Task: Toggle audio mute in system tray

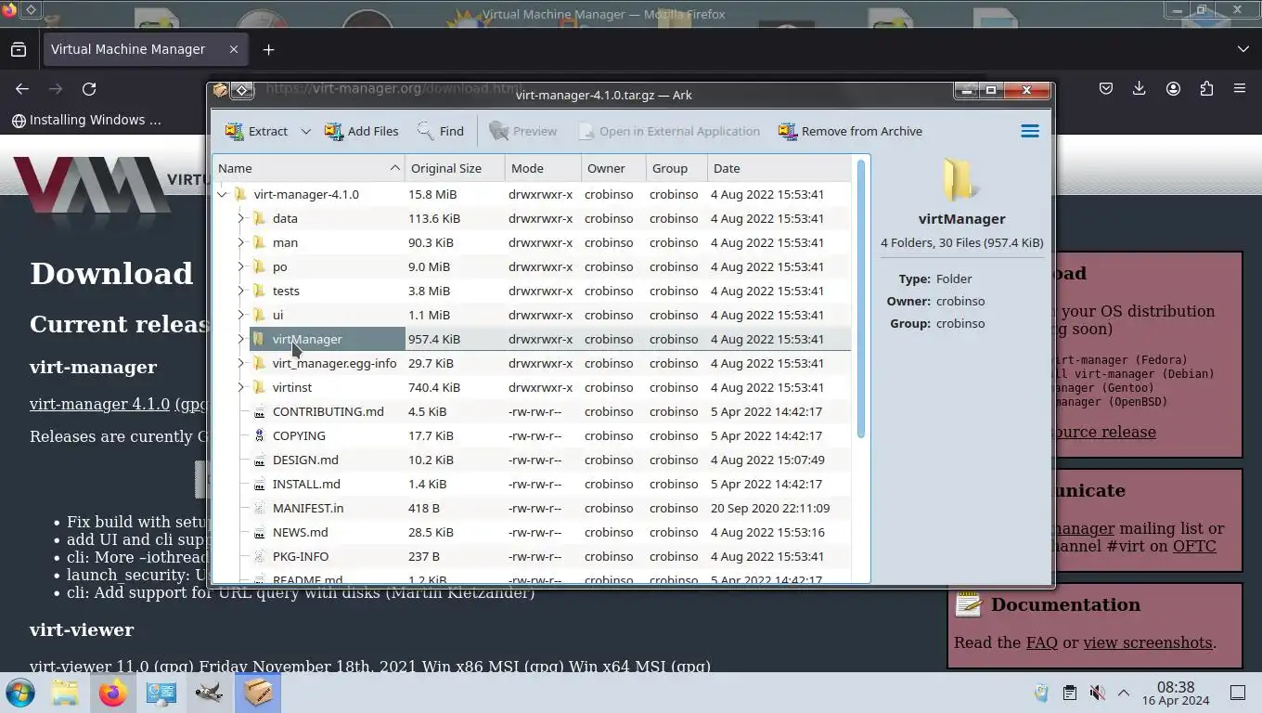Action: [x=1097, y=693]
